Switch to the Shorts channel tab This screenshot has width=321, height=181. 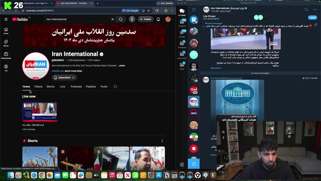tap(50, 87)
